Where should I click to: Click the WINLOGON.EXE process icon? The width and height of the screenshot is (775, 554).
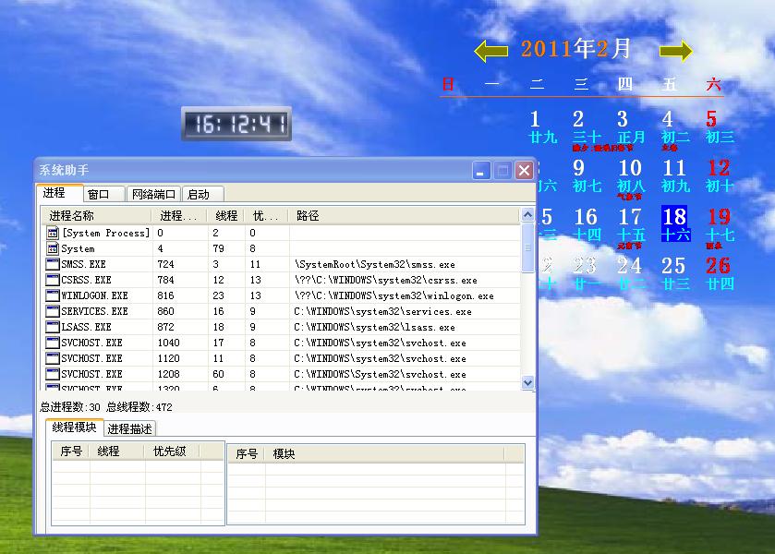(x=53, y=295)
